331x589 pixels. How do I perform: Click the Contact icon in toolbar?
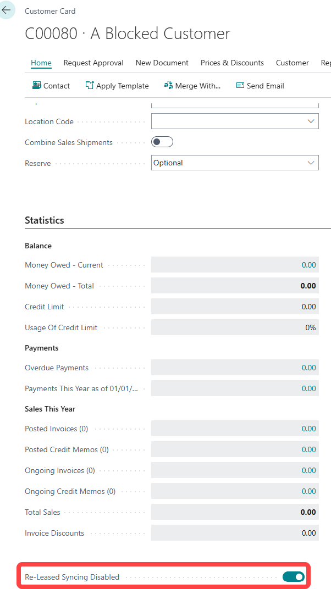point(37,86)
